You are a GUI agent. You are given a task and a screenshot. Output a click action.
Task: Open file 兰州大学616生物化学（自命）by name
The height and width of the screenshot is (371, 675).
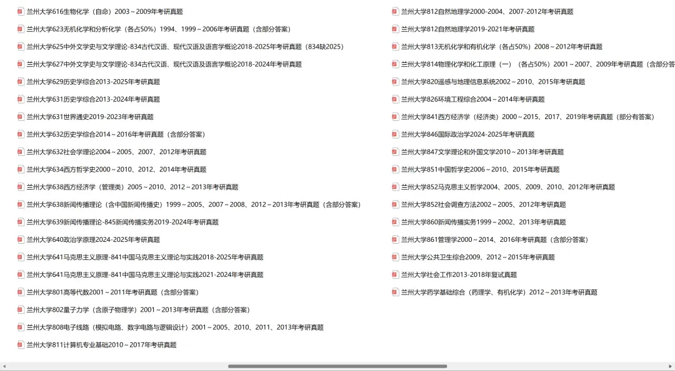[x=104, y=12]
